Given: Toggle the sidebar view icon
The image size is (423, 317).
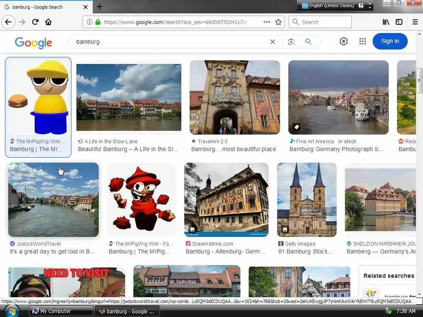Looking at the screenshot, I should [x=399, y=22].
